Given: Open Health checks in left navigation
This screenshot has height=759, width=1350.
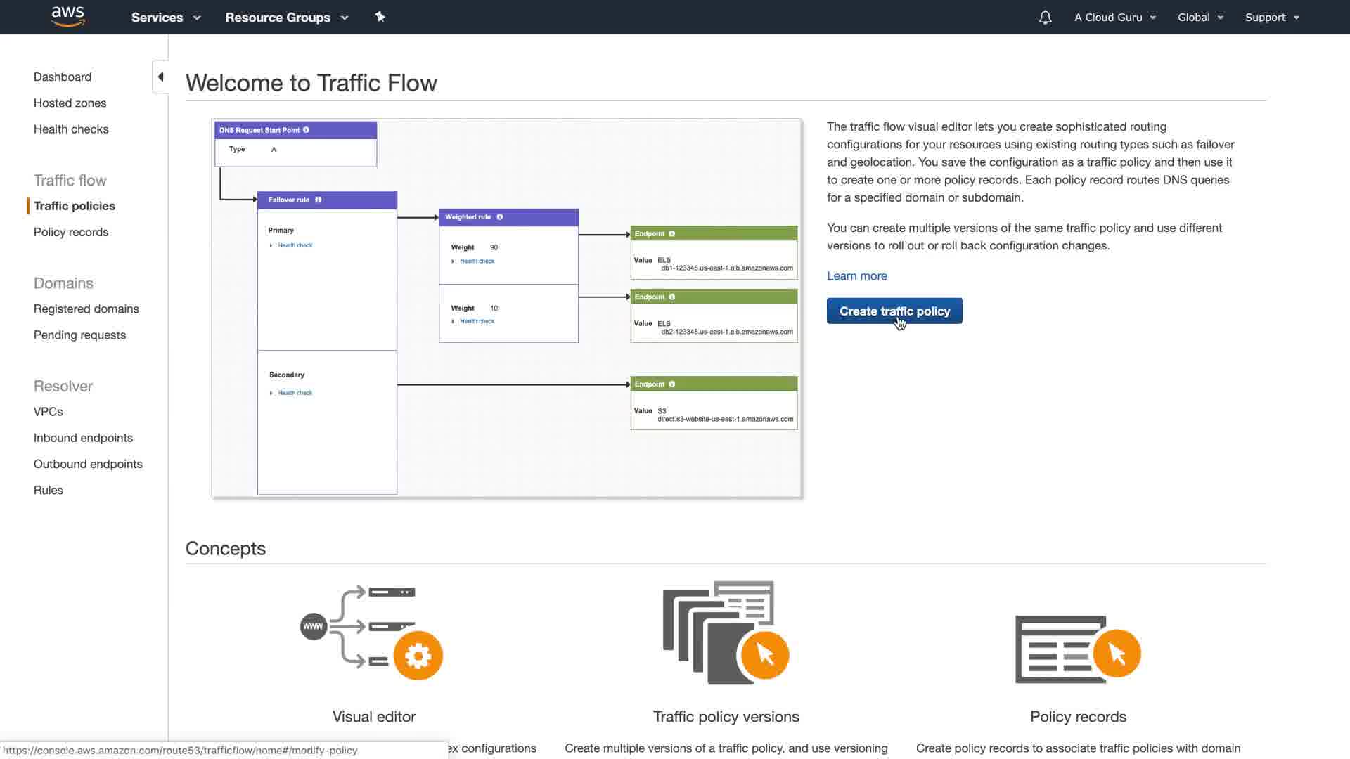Looking at the screenshot, I should (x=71, y=129).
